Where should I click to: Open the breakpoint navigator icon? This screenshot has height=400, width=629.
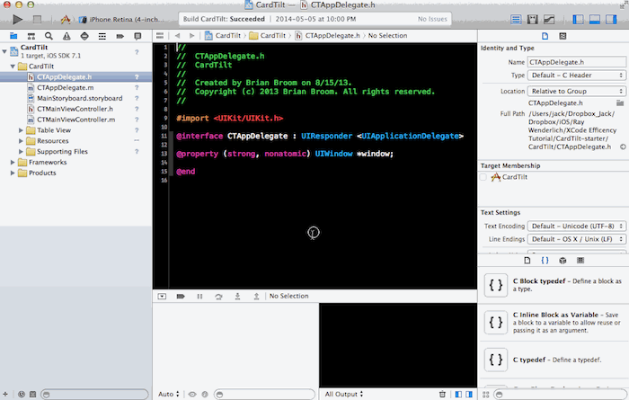tap(120, 36)
